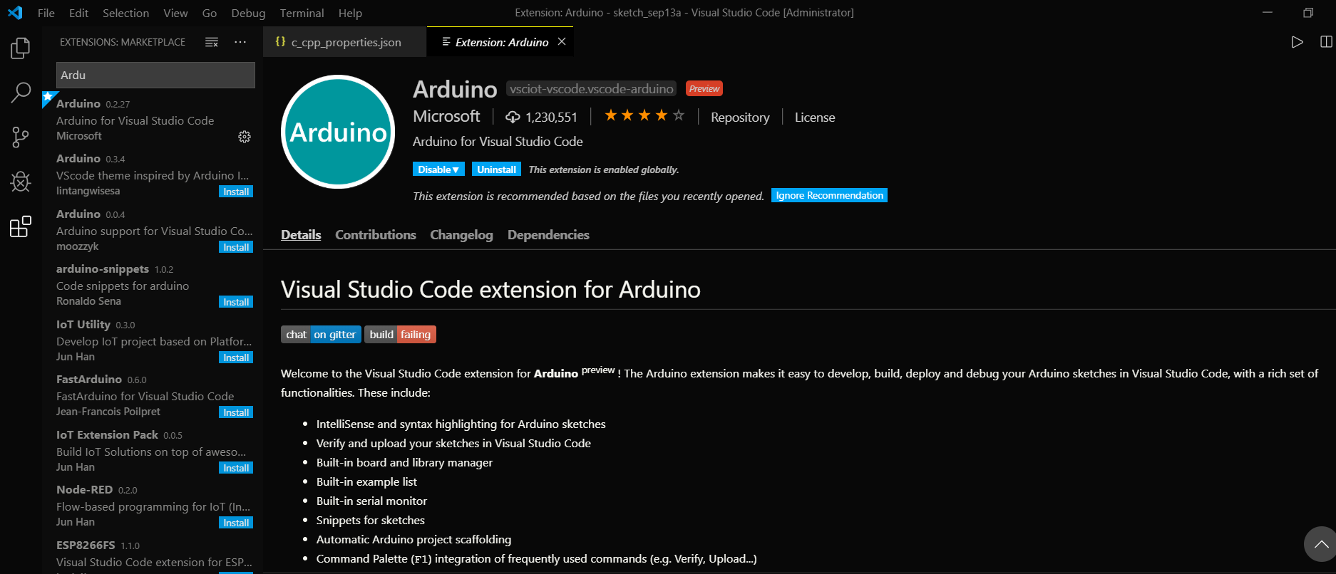Click the chat on gitter badge
The height and width of the screenshot is (574, 1336).
(x=321, y=335)
